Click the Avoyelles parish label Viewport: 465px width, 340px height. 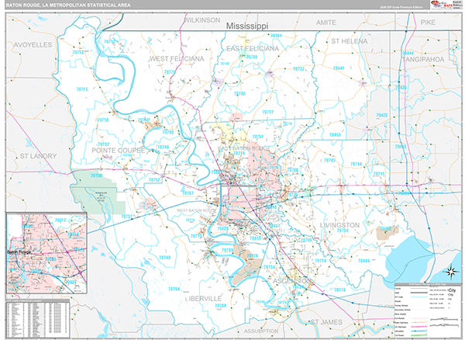coord(32,45)
